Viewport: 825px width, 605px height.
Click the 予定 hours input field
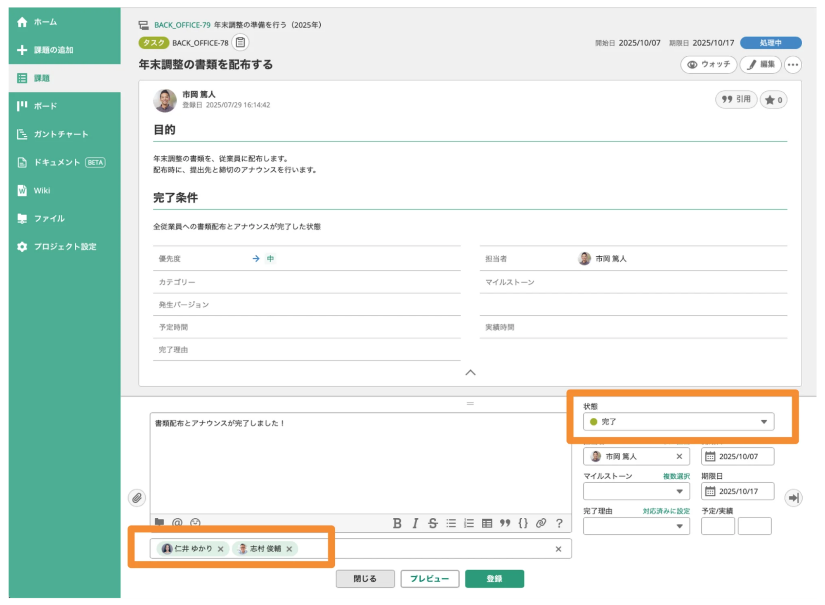click(x=718, y=526)
